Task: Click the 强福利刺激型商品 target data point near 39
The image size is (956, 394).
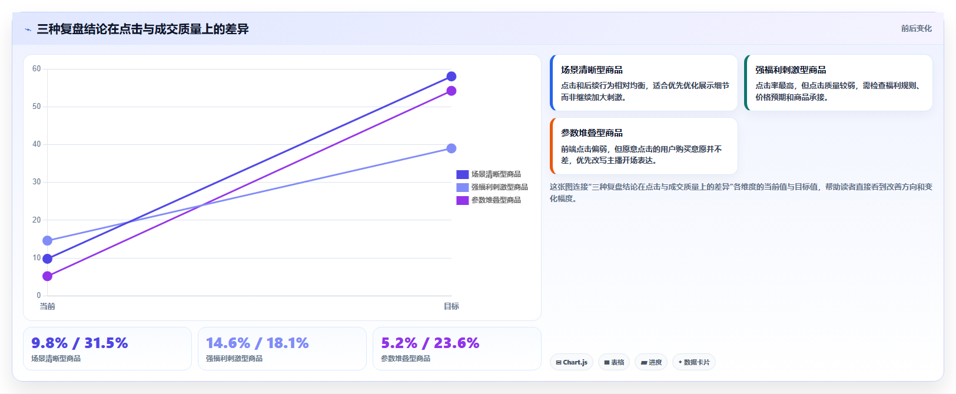Action: pyautogui.click(x=452, y=148)
